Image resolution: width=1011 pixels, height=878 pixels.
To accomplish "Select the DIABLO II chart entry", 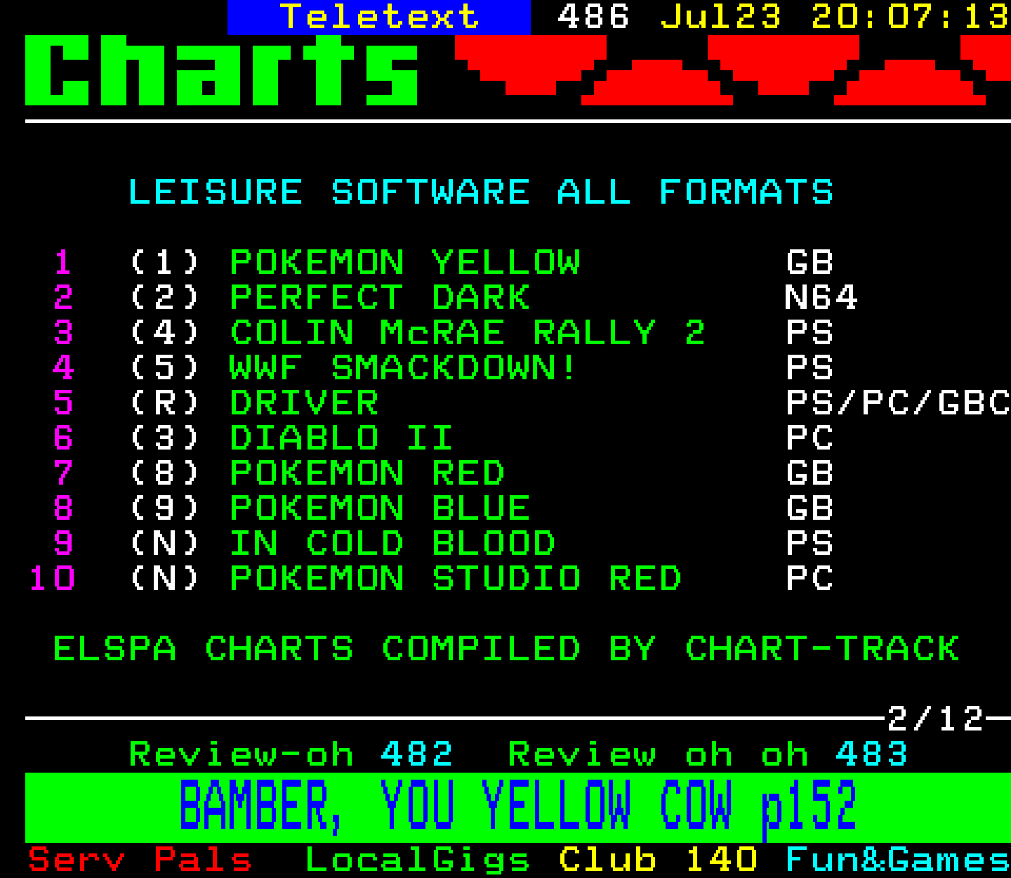I will [x=341, y=438].
